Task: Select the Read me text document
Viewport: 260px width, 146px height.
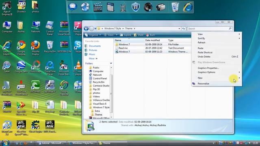Action: tap(153, 48)
